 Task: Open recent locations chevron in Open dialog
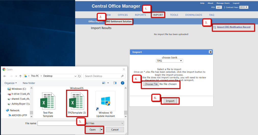tap(16, 76)
